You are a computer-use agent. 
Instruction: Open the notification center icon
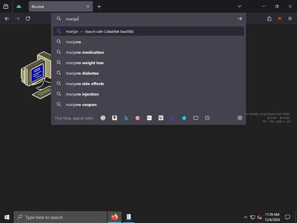coord(287,217)
